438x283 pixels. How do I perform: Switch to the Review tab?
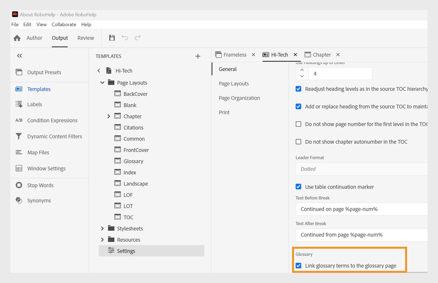(x=86, y=38)
